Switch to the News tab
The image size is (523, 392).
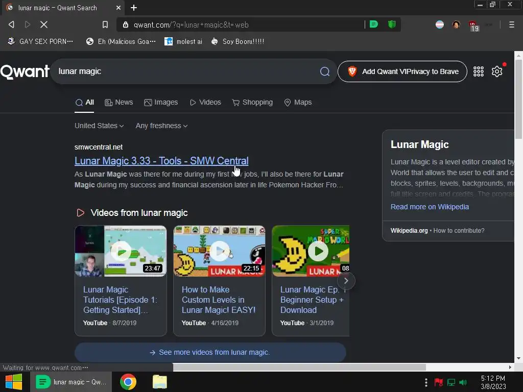click(118, 102)
